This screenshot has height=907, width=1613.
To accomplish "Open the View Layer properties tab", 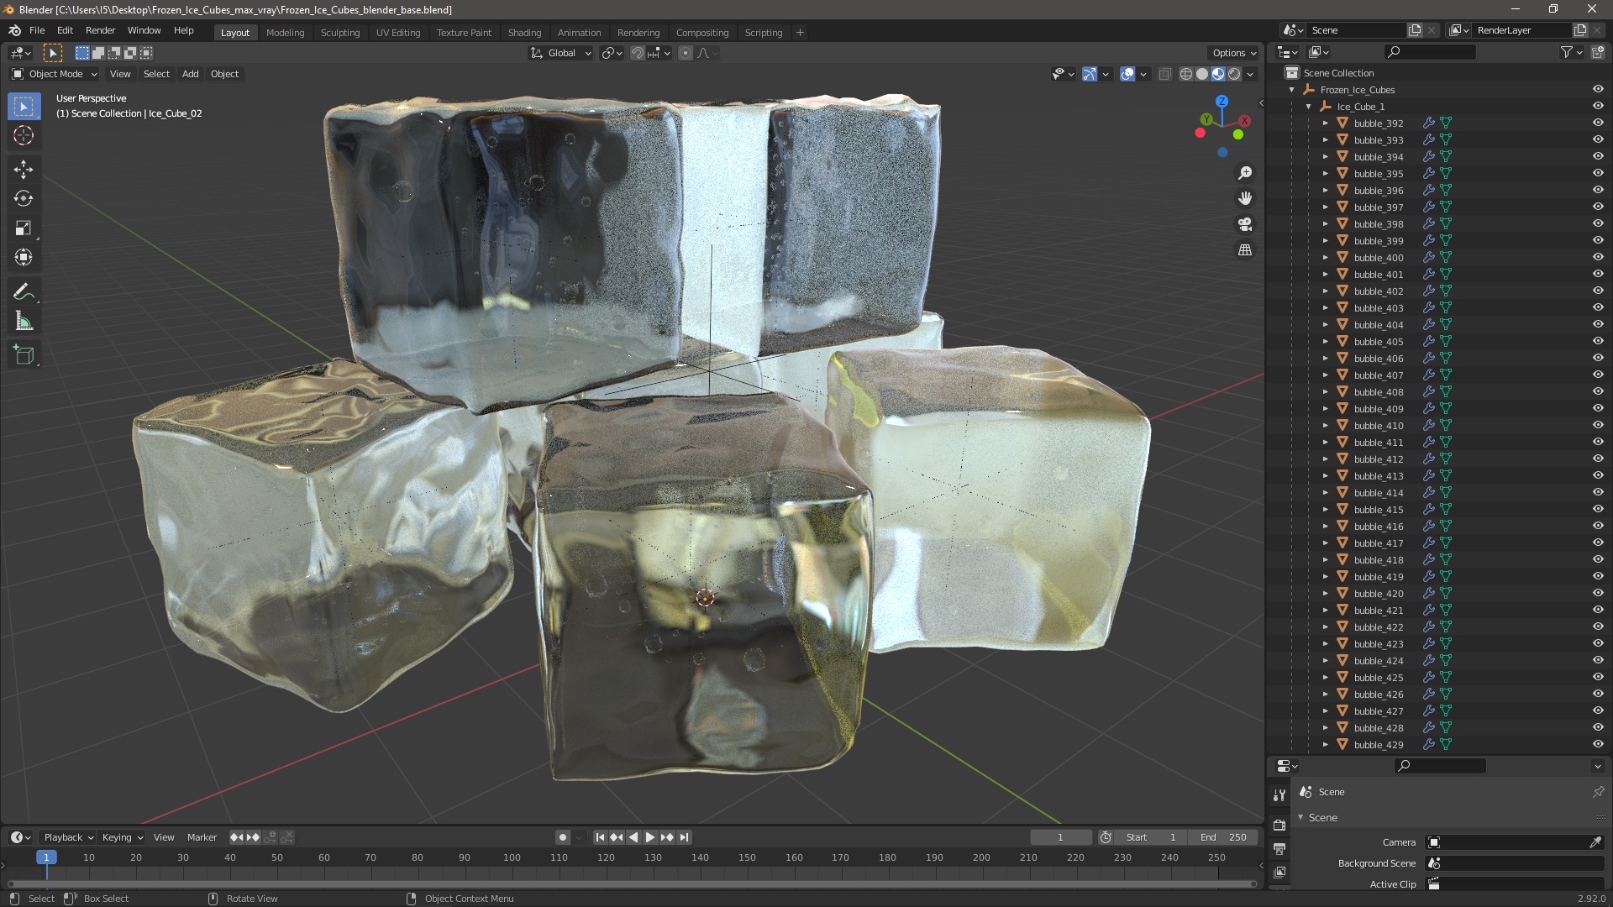I will [1279, 873].
